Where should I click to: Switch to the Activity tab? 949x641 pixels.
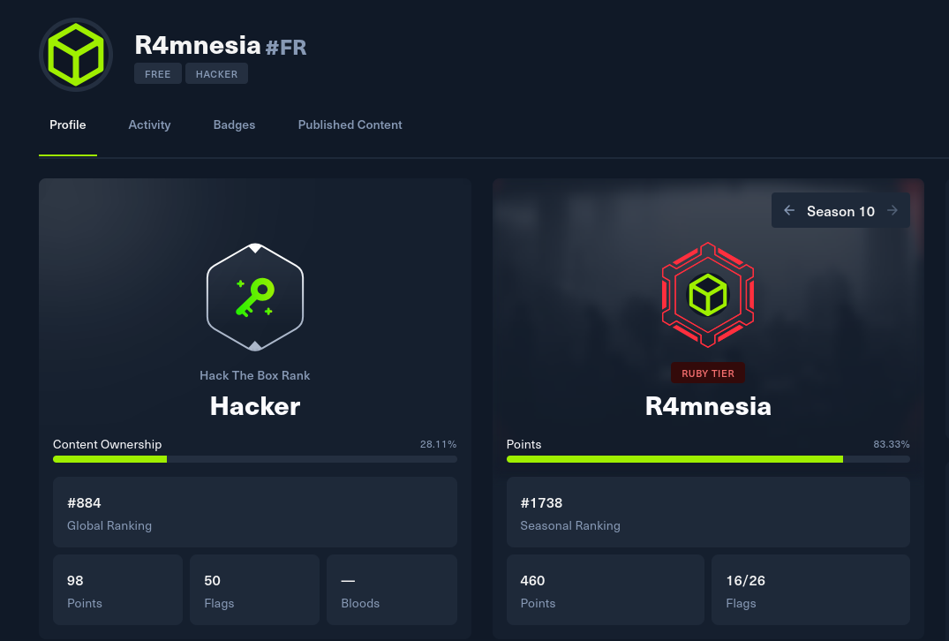click(x=149, y=125)
